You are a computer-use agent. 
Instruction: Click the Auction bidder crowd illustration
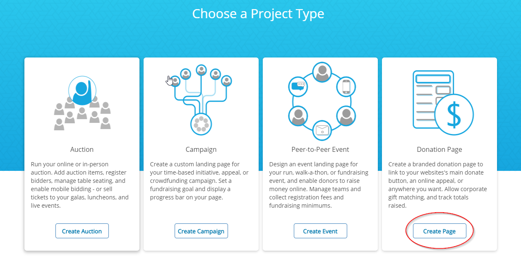tap(82, 103)
